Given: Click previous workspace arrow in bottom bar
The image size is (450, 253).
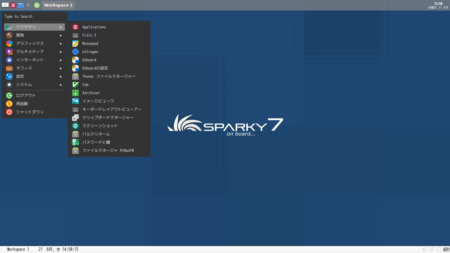Looking at the screenshot, I should [3, 249].
